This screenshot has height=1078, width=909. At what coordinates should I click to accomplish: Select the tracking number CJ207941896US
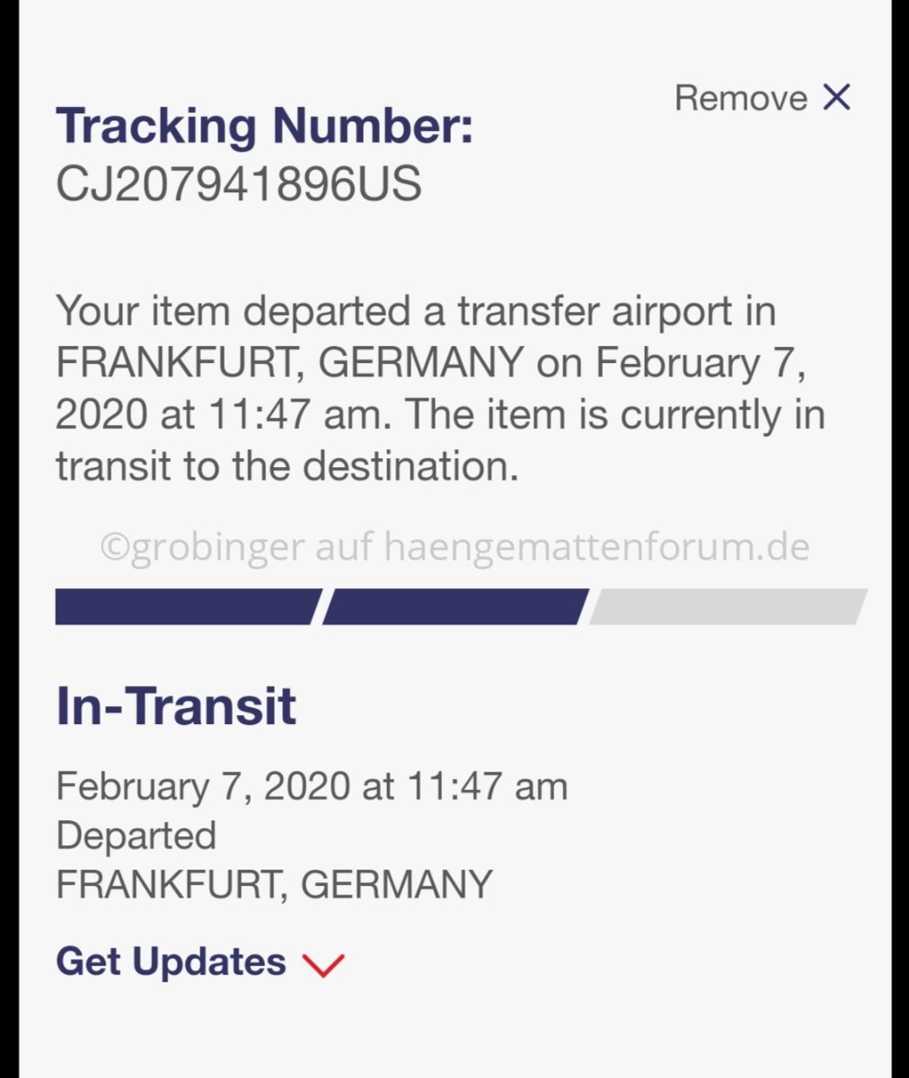(x=238, y=184)
